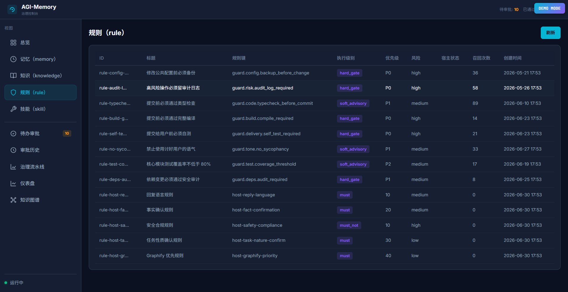This screenshot has height=292, width=568.
Task: Click the DEMO MODE badge
Action: pos(549,8)
